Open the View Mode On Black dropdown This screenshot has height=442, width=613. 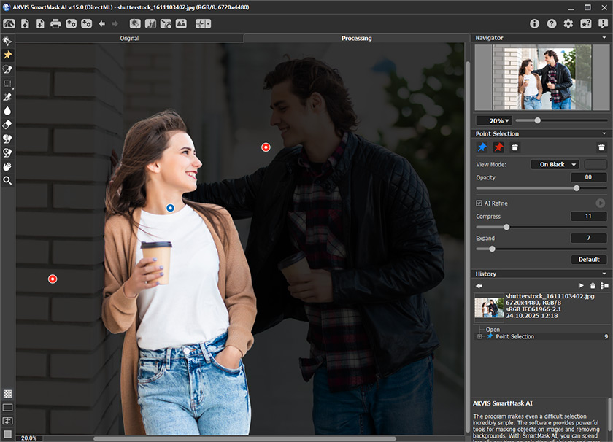(x=555, y=165)
